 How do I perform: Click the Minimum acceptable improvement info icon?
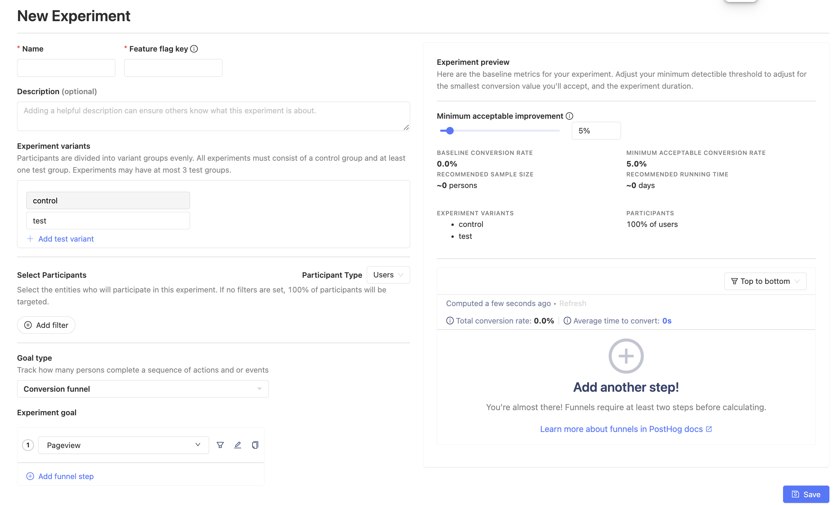tap(569, 116)
